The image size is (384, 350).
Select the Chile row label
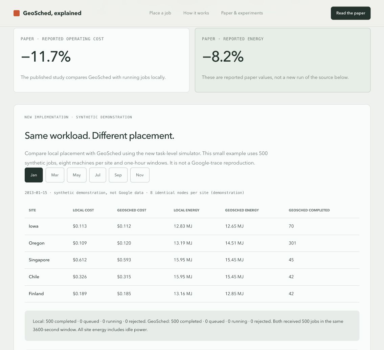point(34,277)
